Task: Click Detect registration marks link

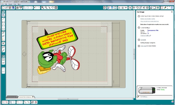Action: pos(148,19)
